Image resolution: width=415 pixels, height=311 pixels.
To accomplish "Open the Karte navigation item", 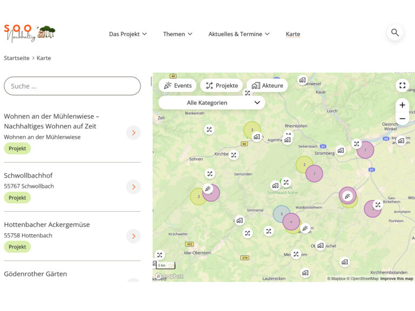I will click(293, 34).
